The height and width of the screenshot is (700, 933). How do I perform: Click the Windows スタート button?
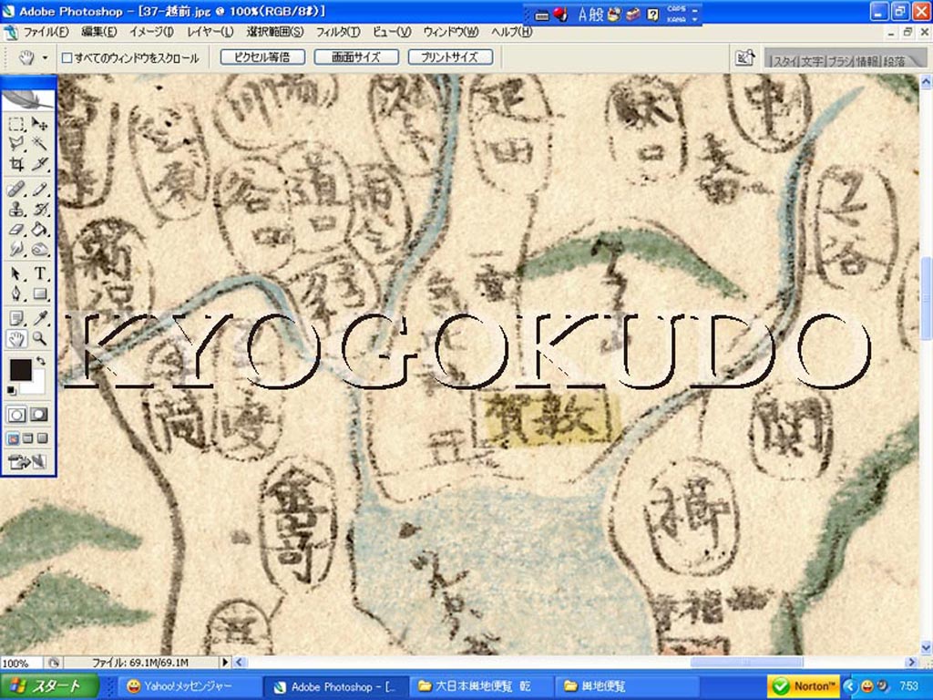[49, 686]
